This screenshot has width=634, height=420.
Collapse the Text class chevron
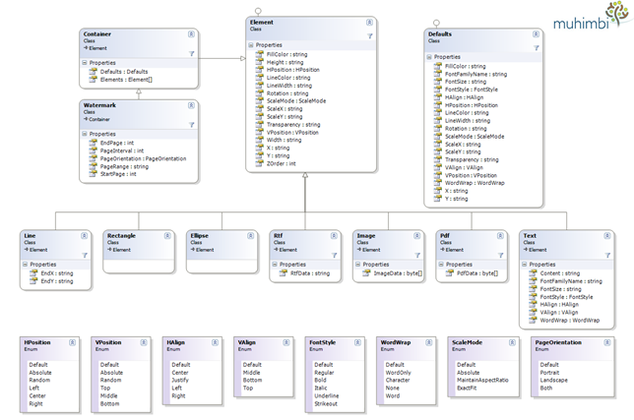[x=607, y=236]
